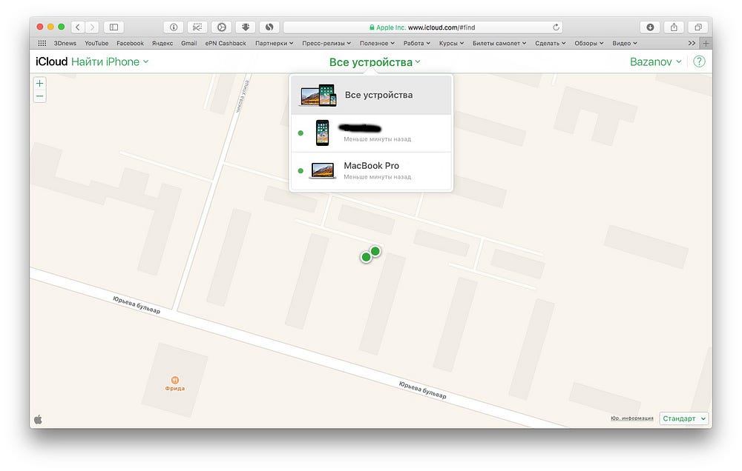Click the download arrow extension icon
742x471 pixels.
(246, 27)
